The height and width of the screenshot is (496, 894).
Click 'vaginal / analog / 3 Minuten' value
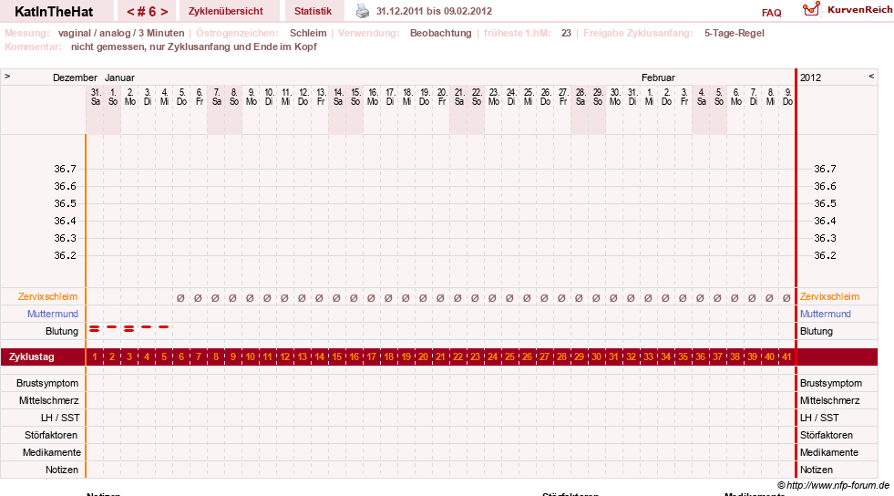(x=121, y=33)
